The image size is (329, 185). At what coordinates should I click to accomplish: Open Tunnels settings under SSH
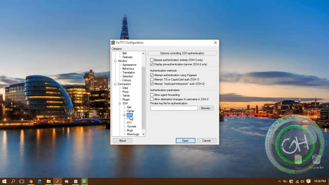(x=132, y=126)
